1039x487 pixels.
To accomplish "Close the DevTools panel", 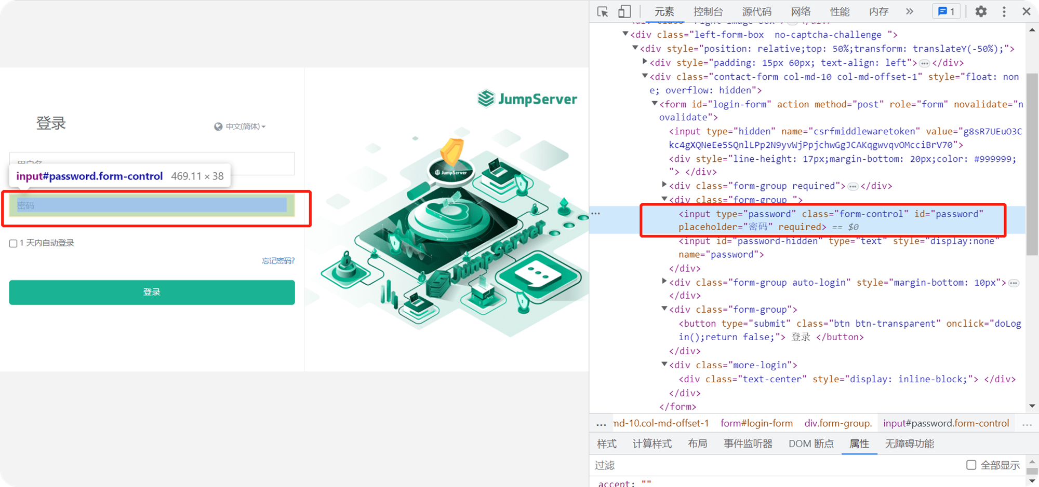I will tap(1027, 11).
